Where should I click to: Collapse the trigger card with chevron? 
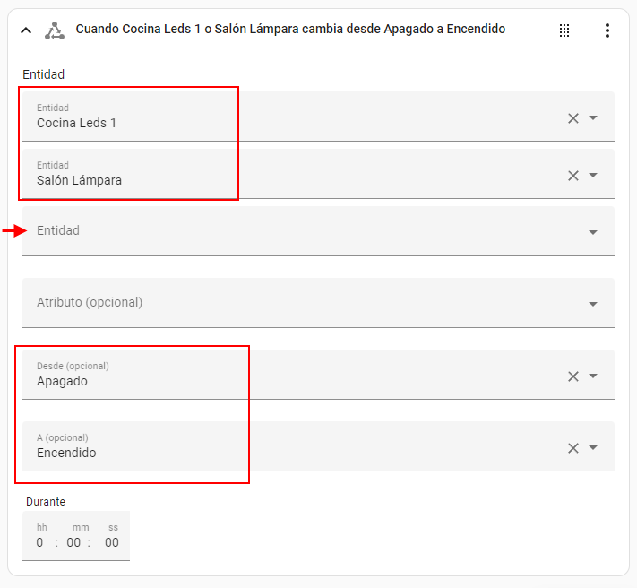26,30
